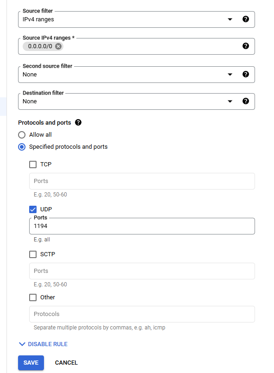Select the Allow all radio option
This screenshot has width=274, height=373.
point(22,135)
